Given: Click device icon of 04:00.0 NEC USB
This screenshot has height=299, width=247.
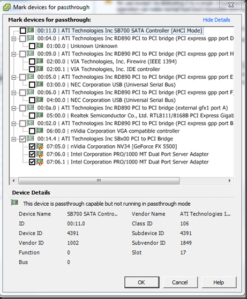Looking at the screenshot, I should (40, 100).
